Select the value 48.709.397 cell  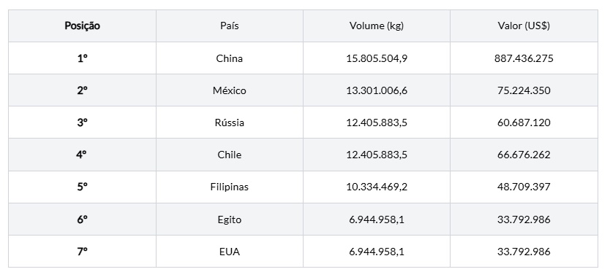click(x=524, y=187)
